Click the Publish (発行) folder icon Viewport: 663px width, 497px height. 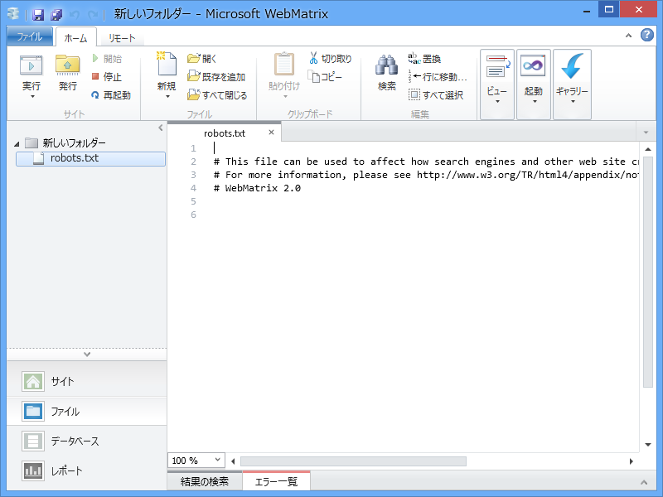pos(68,66)
